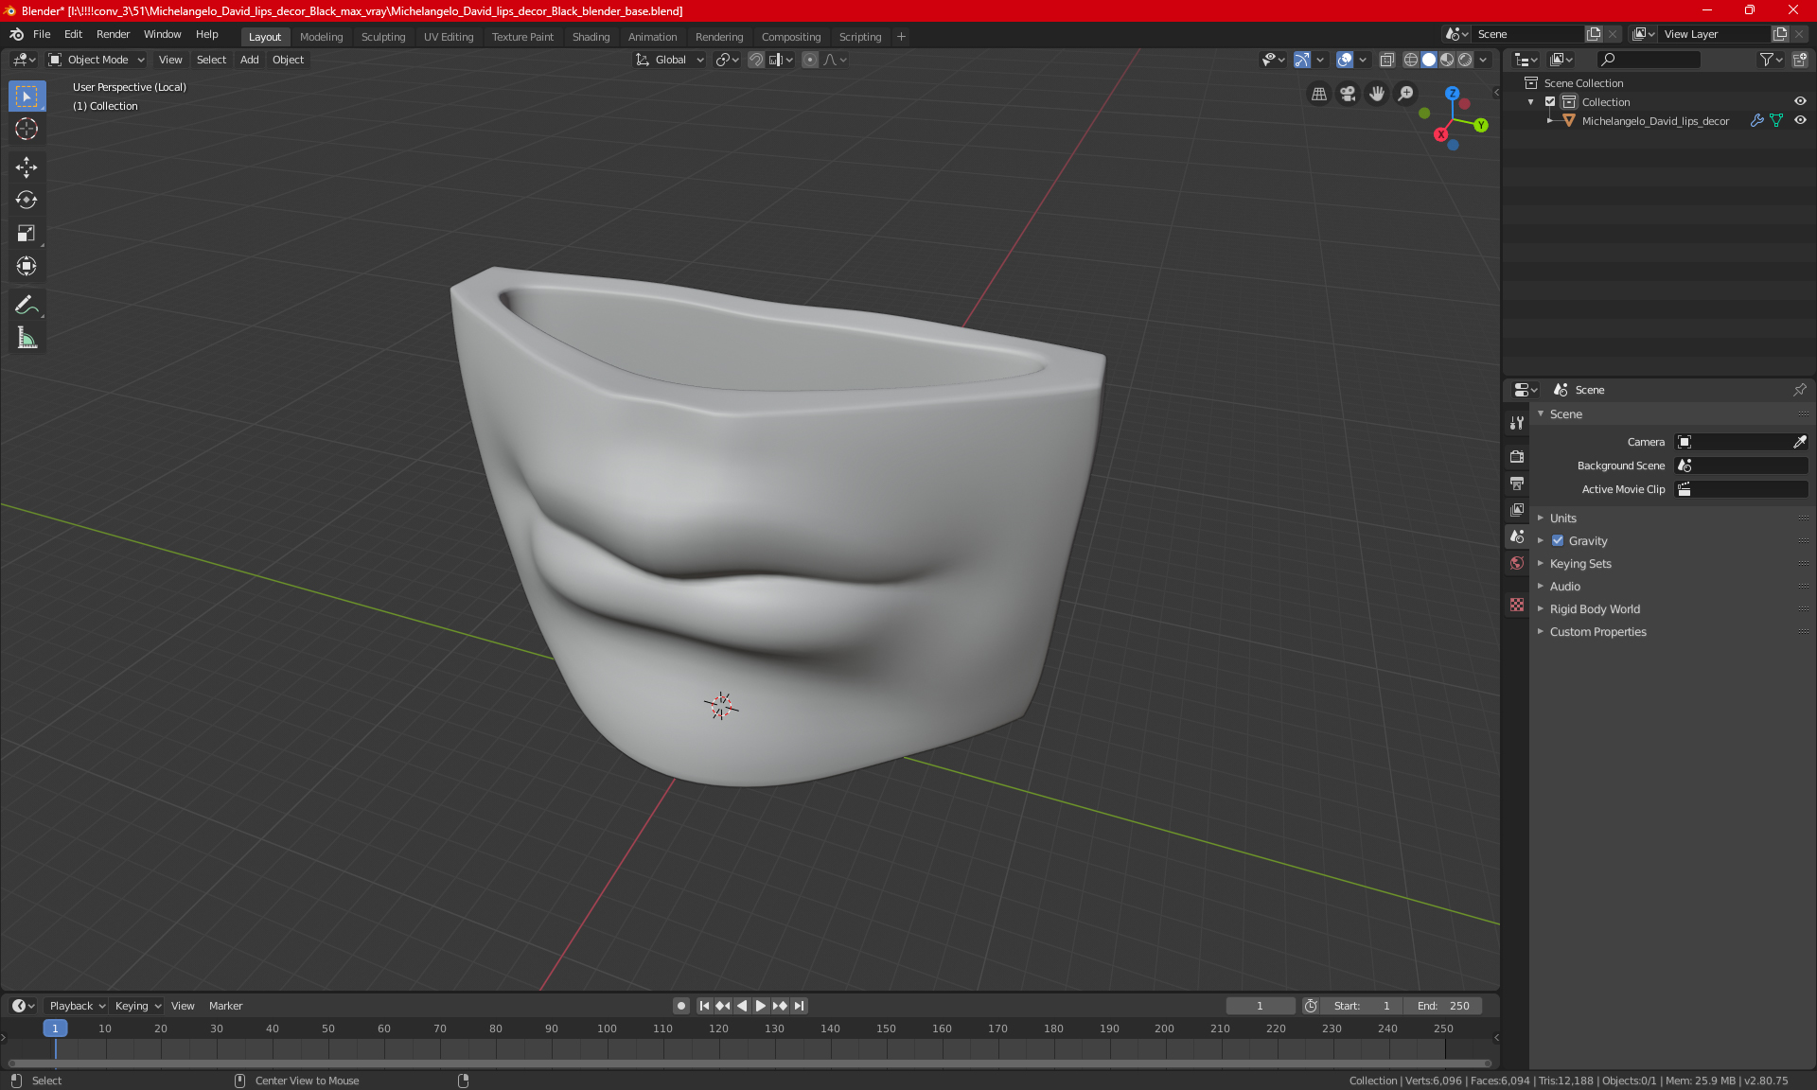Toggle camera view in viewport
The height and width of the screenshot is (1090, 1817).
point(1348,94)
